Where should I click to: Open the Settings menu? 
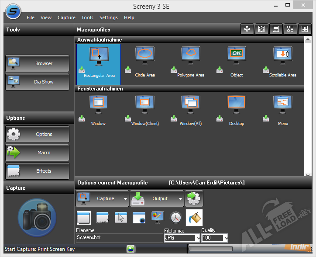click(x=108, y=17)
